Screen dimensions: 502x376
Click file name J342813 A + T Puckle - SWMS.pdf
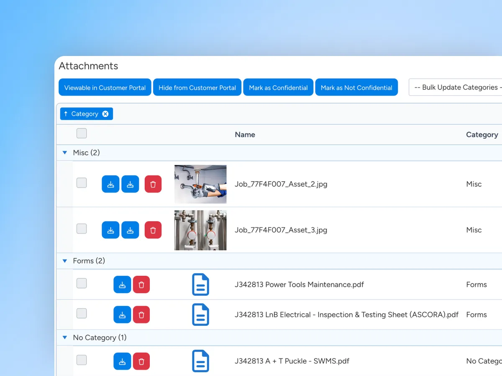pyautogui.click(x=292, y=361)
